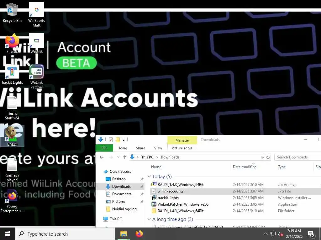Go forward in Explorer navigation
Screen dimensions: 321x240
111,157
